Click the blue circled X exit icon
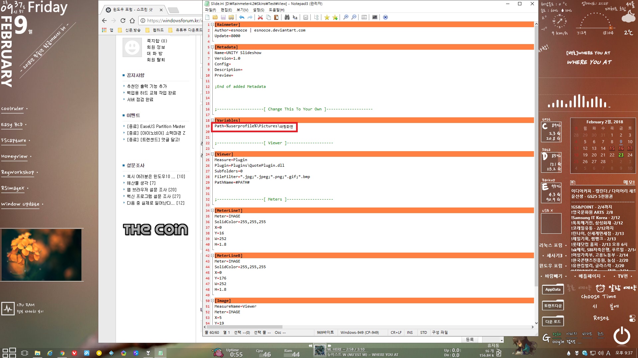638x358 pixels. coord(385,17)
